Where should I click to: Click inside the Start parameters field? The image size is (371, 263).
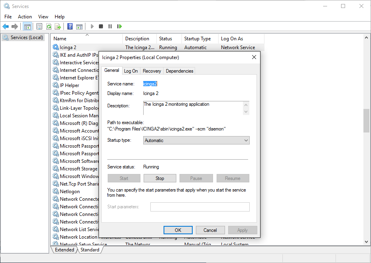tap(199, 207)
